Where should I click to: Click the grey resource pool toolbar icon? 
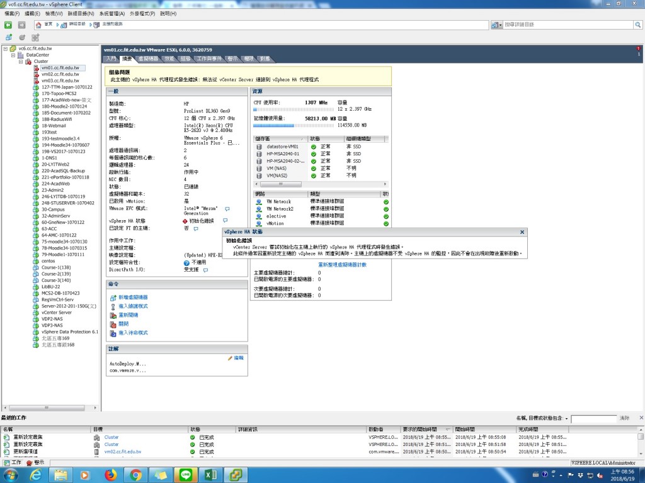(22, 37)
